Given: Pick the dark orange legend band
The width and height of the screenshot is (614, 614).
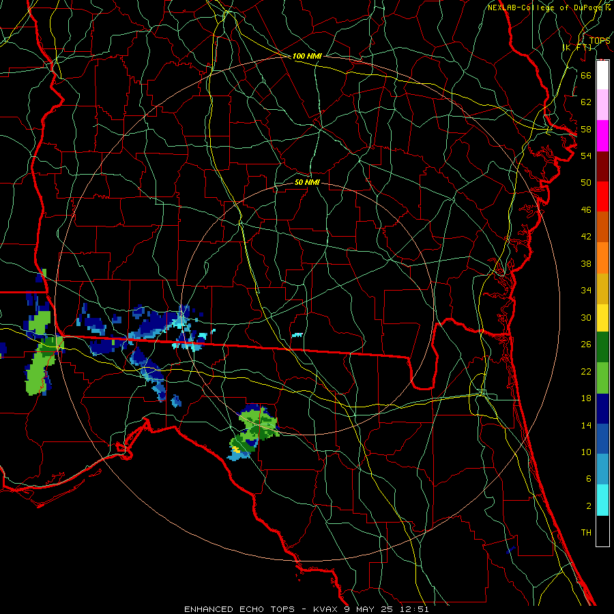Looking at the screenshot, I should coord(602,226).
